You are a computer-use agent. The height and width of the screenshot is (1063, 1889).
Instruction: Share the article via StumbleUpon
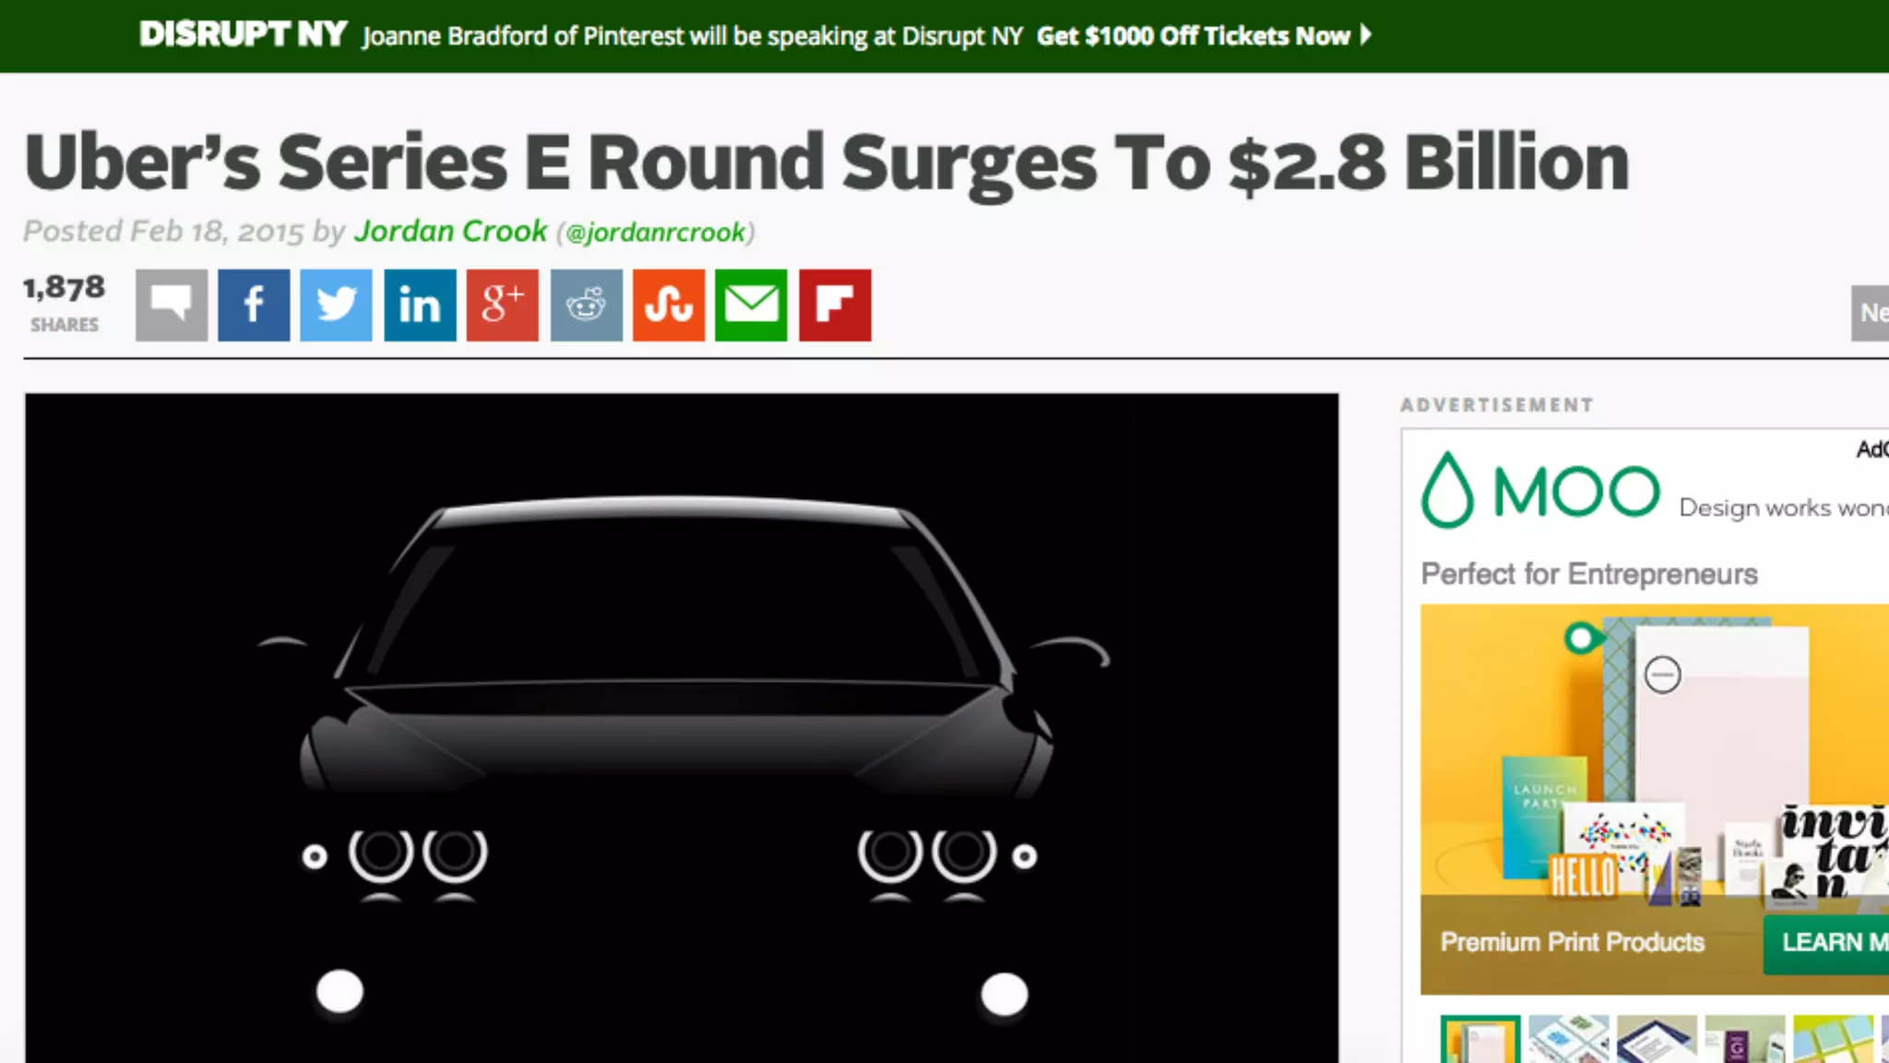coord(669,305)
